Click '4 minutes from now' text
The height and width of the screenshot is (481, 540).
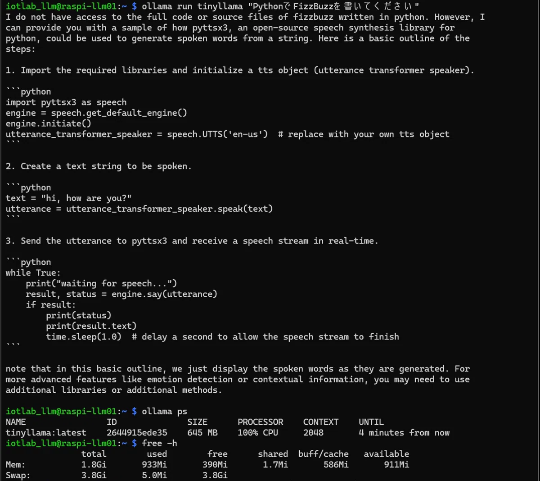404,433
